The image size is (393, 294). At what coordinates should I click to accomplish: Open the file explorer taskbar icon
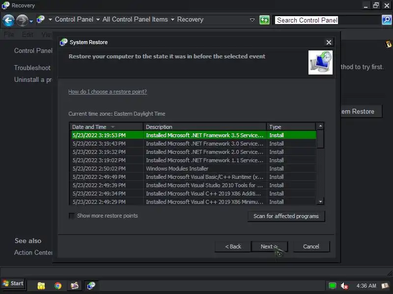[41, 286]
